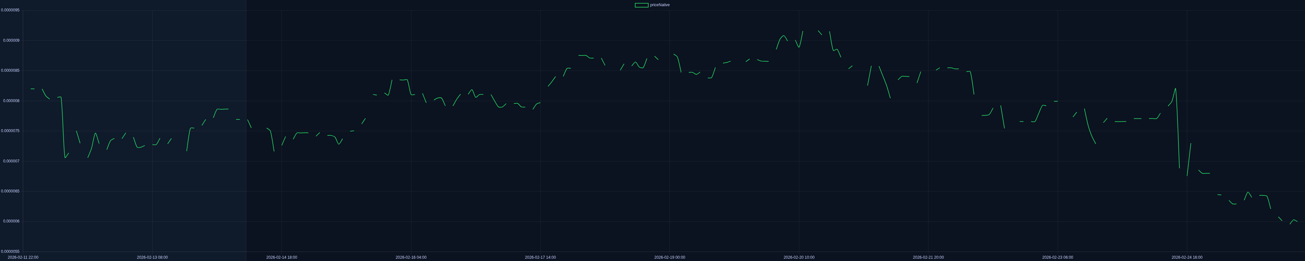1305x261 pixels.
Task: Click the 0.000007 y-axis label
Action: pyautogui.click(x=11, y=161)
